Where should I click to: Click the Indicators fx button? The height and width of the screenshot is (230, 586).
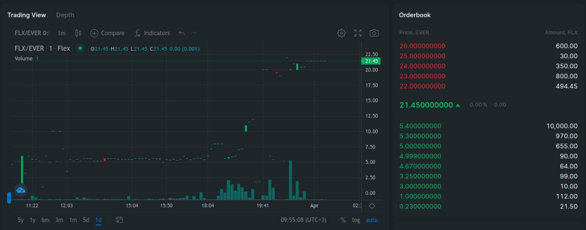(x=152, y=33)
